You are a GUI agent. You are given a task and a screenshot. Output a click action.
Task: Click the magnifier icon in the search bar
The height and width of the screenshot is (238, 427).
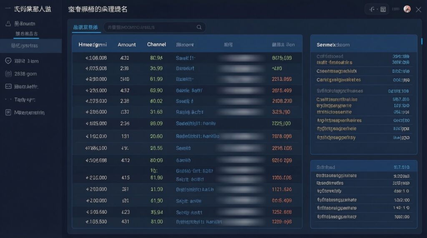point(199,28)
